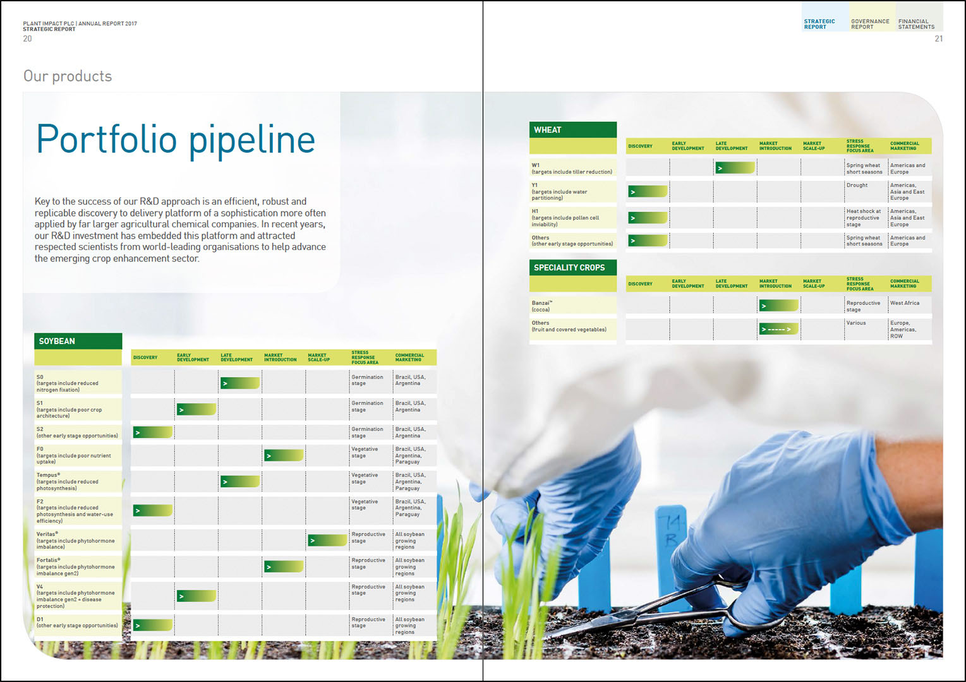Select the V4 disease protection row label

pyautogui.click(x=78, y=596)
